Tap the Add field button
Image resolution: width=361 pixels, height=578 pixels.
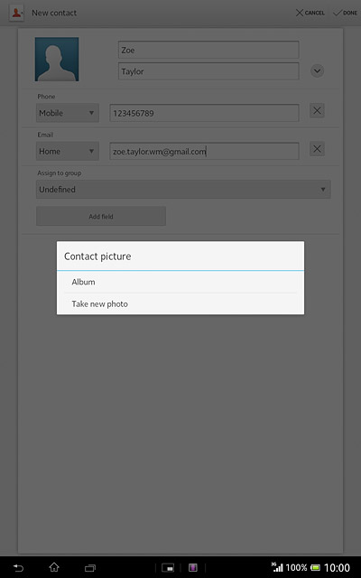[x=101, y=217]
